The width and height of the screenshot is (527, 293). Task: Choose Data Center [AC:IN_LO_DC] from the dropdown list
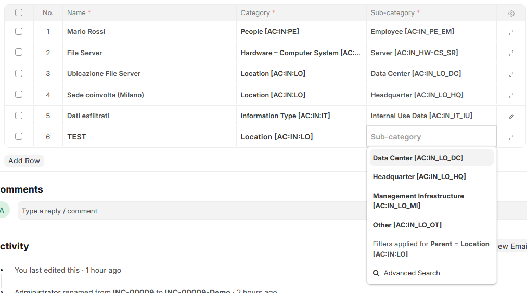point(418,158)
